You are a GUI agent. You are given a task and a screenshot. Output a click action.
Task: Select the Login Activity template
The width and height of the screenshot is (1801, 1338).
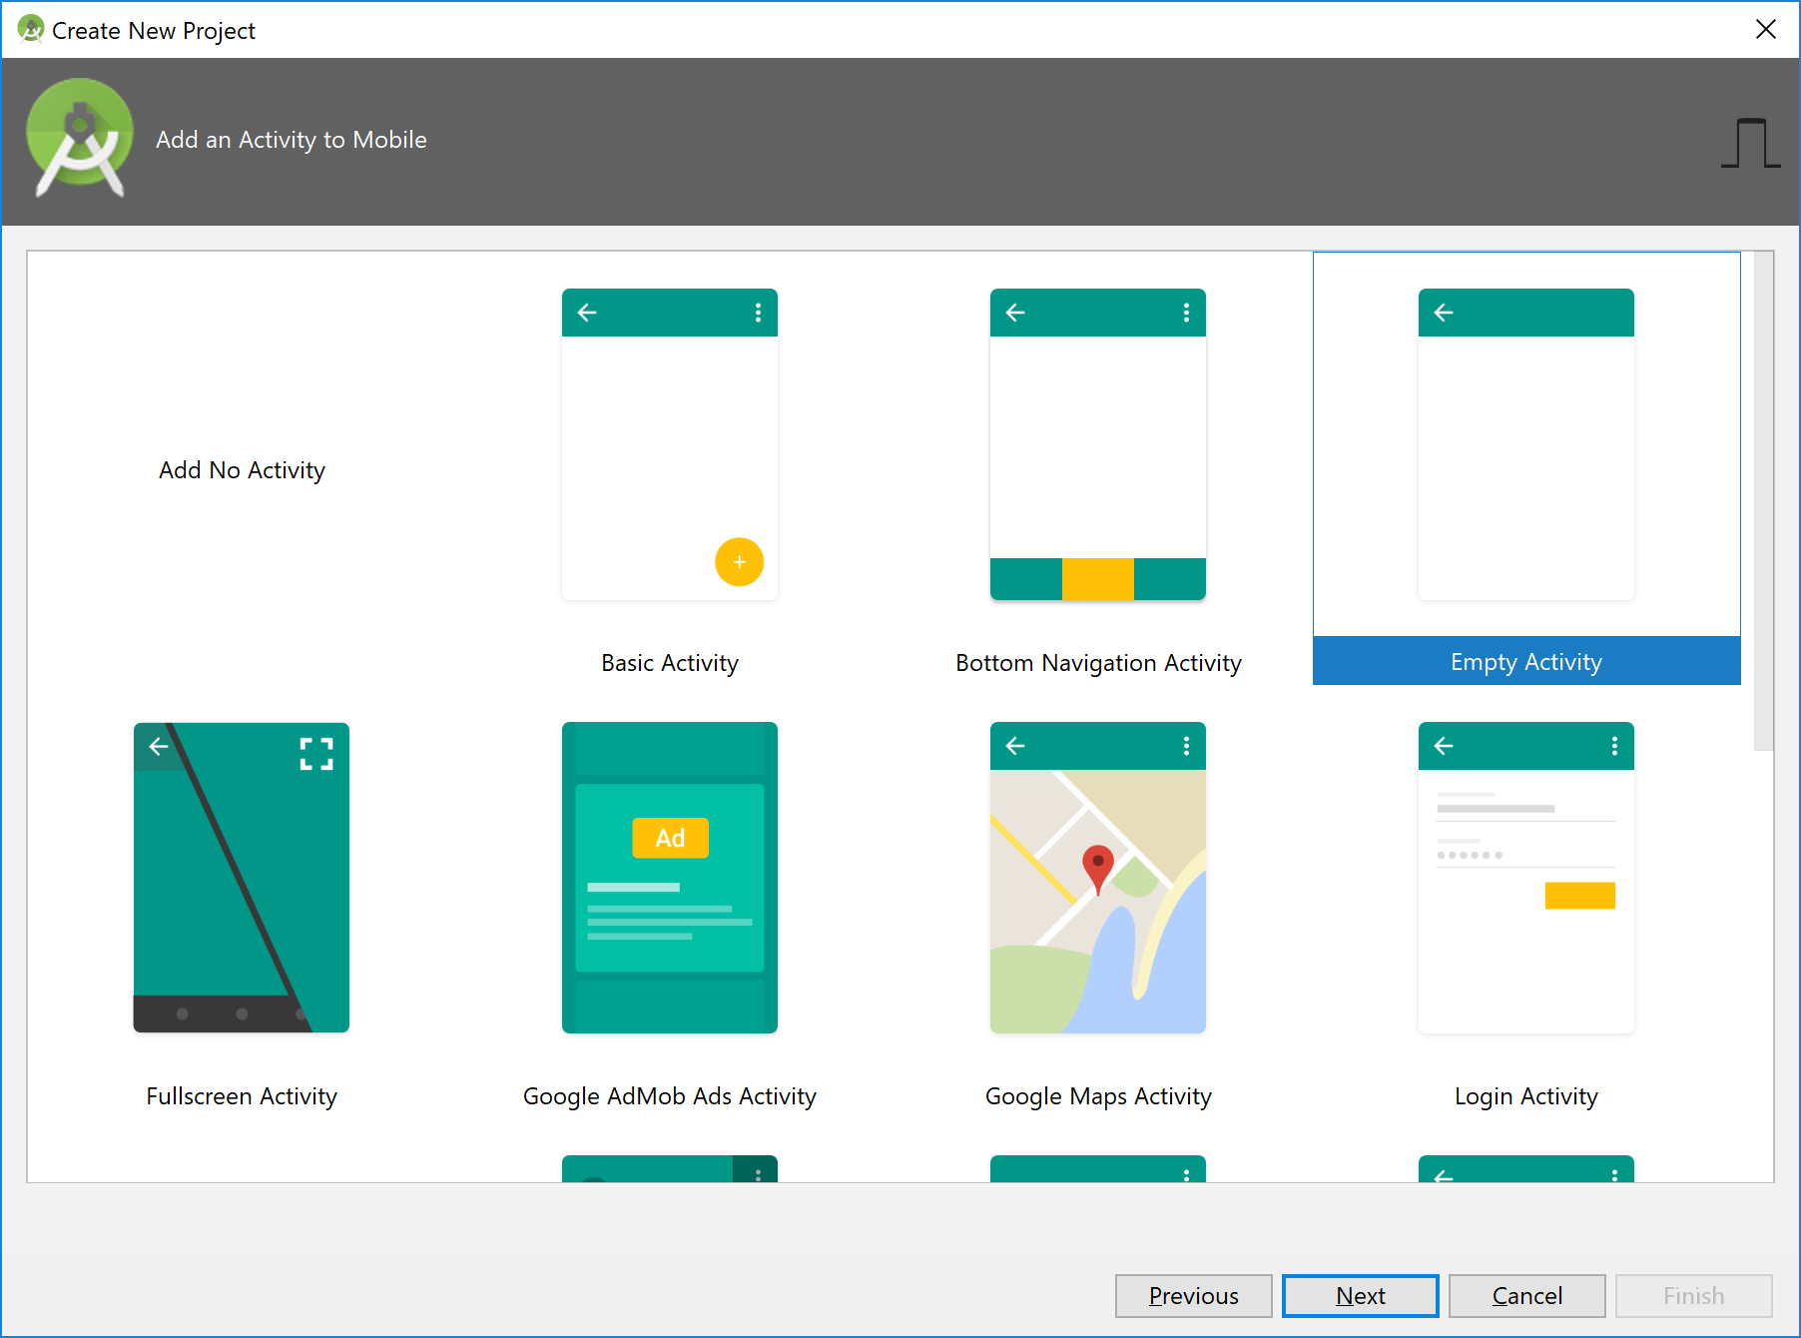[1524, 879]
